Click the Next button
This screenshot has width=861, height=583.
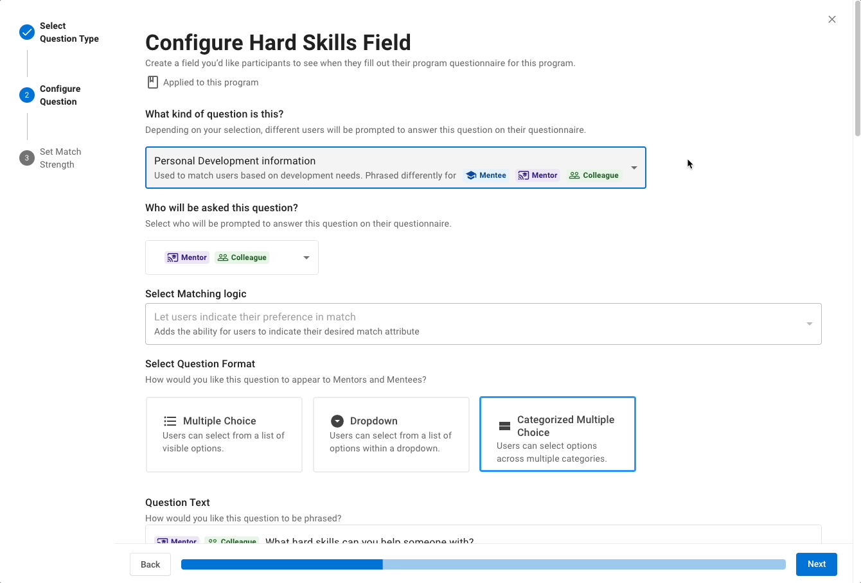(x=817, y=564)
